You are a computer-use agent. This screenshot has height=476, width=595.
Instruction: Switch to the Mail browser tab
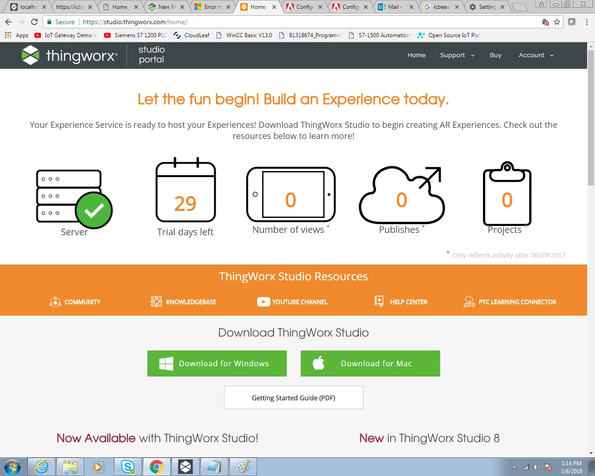(394, 7)
